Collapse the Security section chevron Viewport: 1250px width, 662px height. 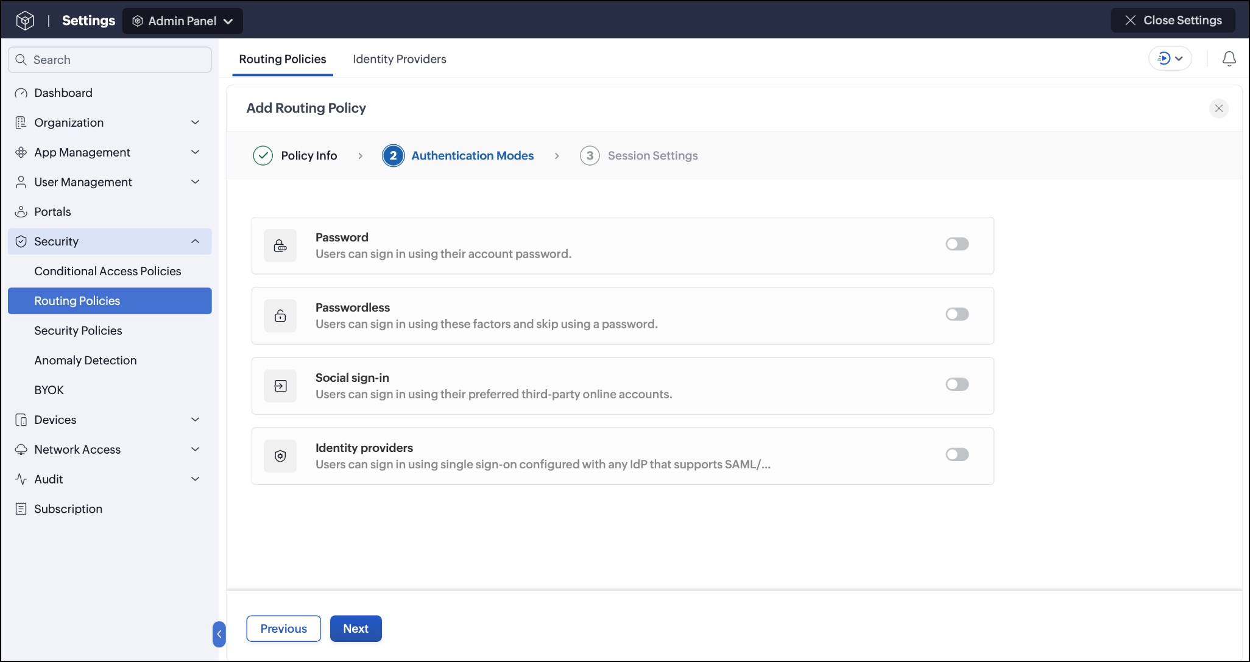click(x=195, y=242)
